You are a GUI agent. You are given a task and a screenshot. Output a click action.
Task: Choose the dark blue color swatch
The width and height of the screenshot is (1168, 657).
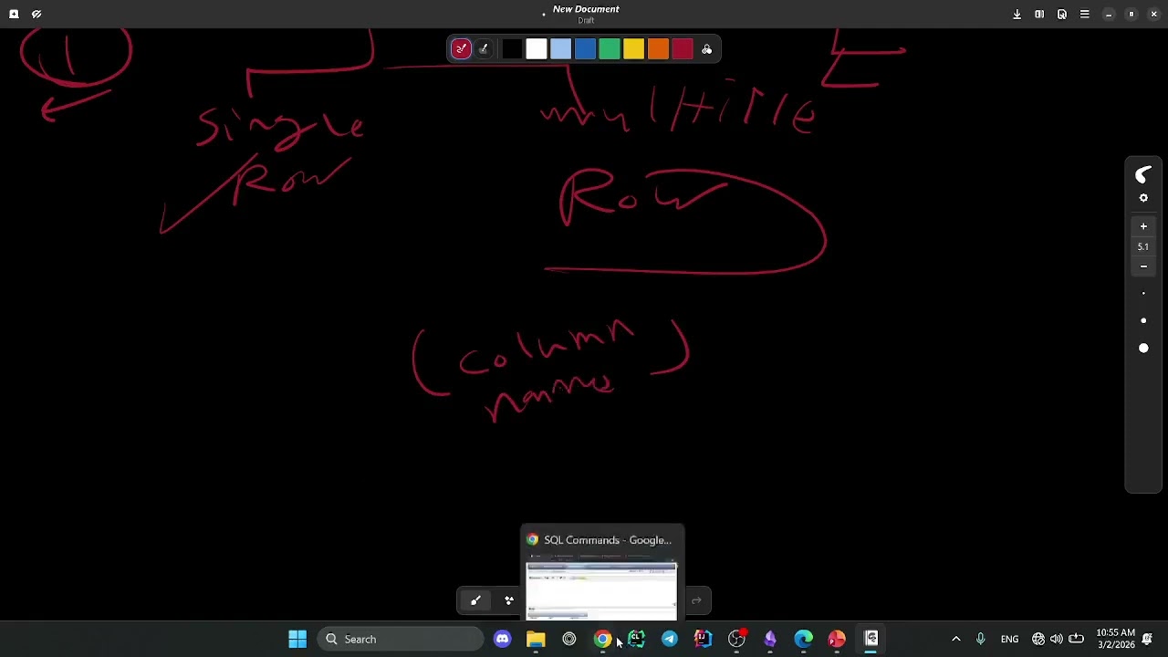[x=585, y=49]
